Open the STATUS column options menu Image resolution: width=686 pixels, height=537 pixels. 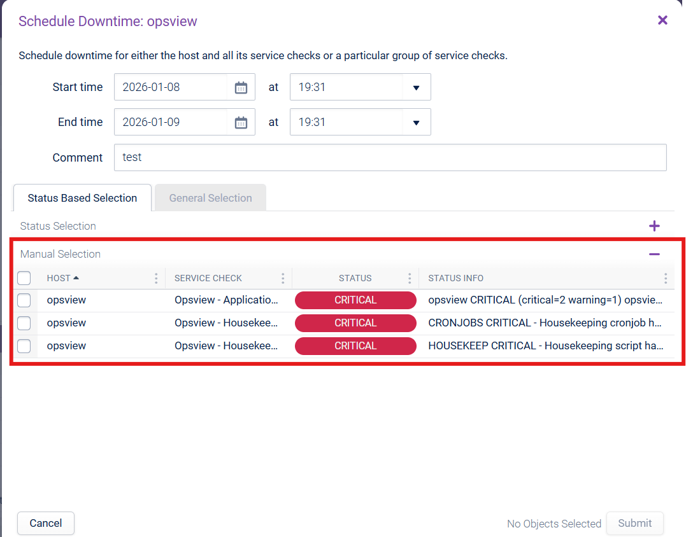(x=410, y=279)
